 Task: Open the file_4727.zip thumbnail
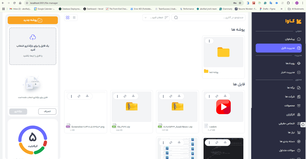pyautogui.click(x=132, y=107)
